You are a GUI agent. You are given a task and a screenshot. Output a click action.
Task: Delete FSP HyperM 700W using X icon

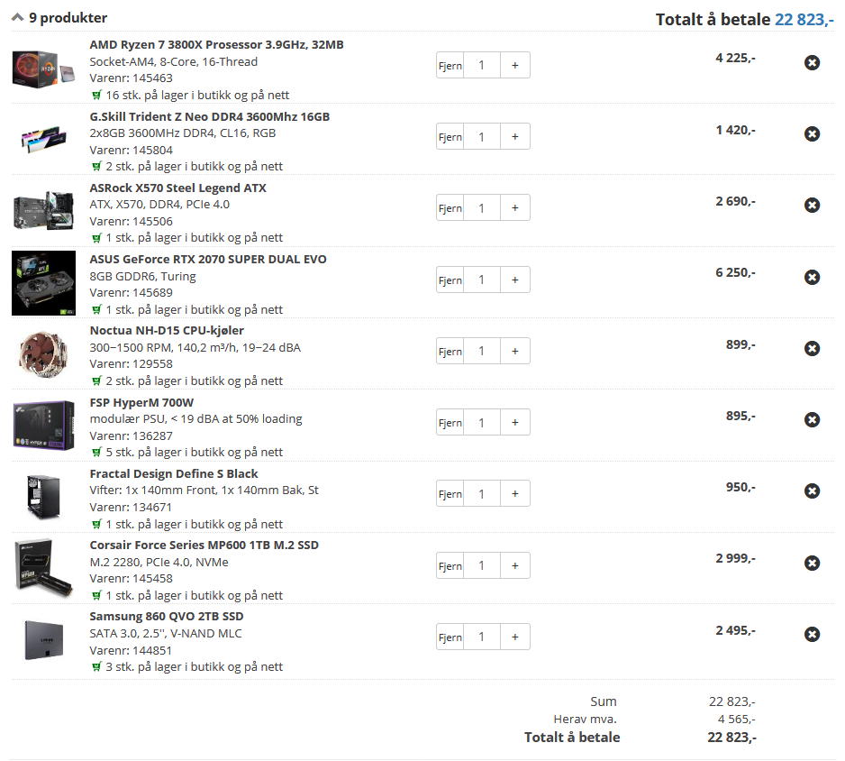coord(812,419)
